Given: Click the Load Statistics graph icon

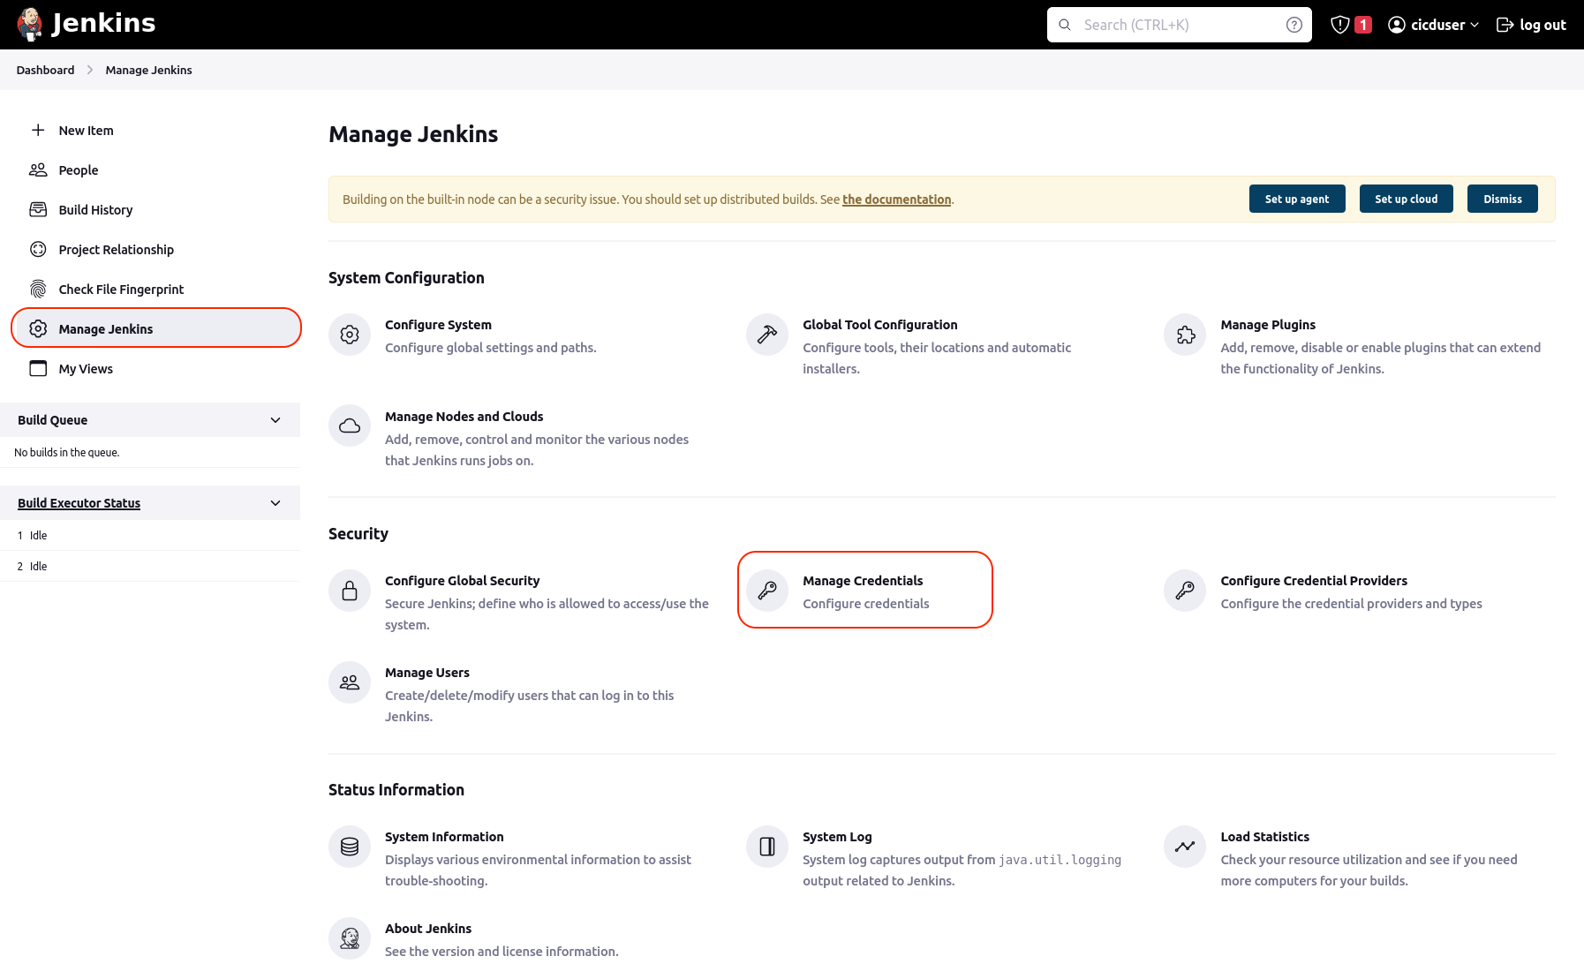Looking at the screenshot, I should 1185,847.
